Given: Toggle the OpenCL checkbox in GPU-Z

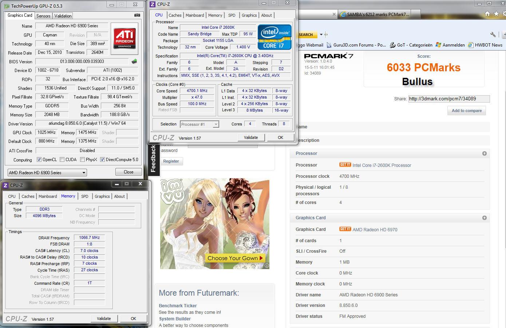Looking at the screenshot, I should click(39, 160).
